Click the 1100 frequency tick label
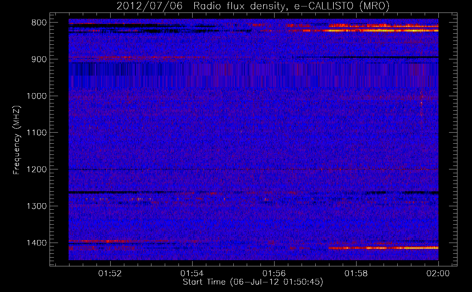The height and width of the screenshot is (292, 472). pos(36,133)
